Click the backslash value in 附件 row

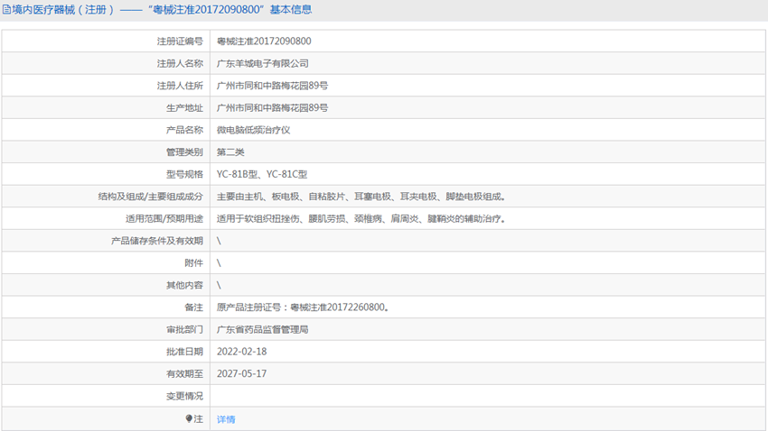pos(219,263)
